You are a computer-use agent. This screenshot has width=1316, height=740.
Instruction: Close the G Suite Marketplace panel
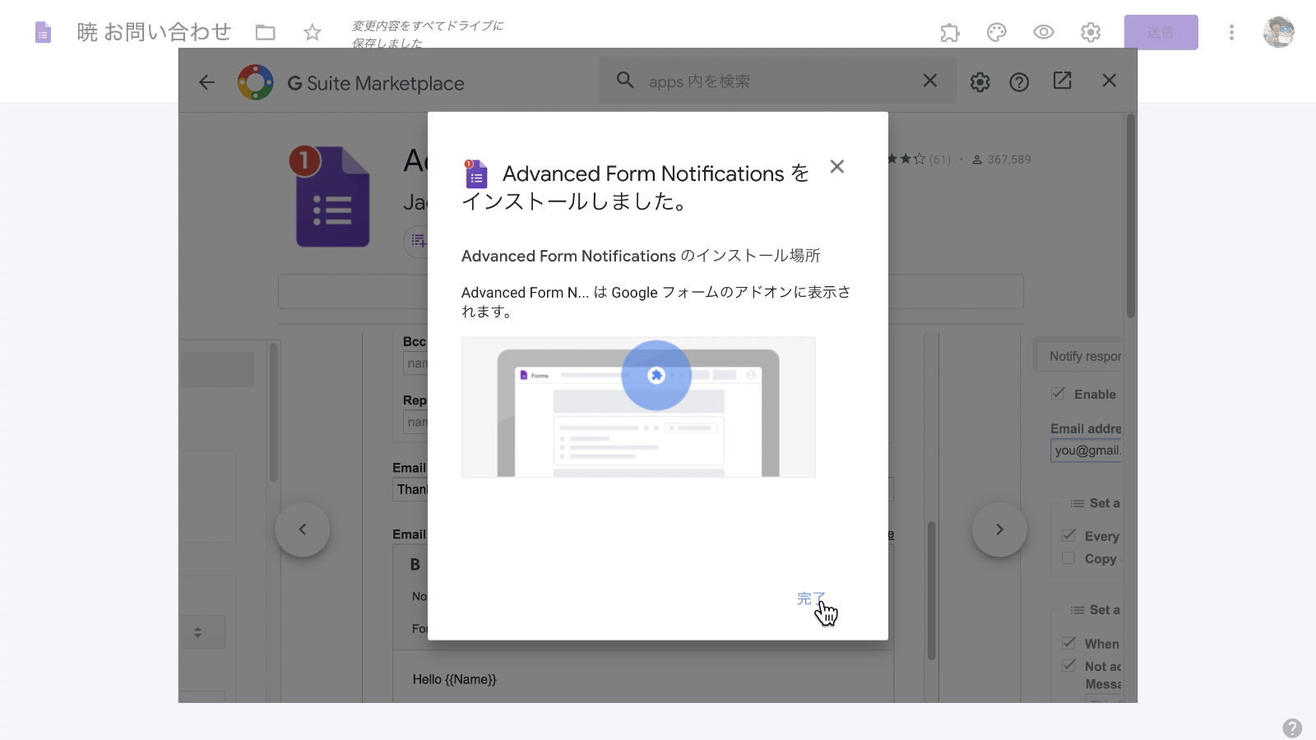[x=1110, y=81]
